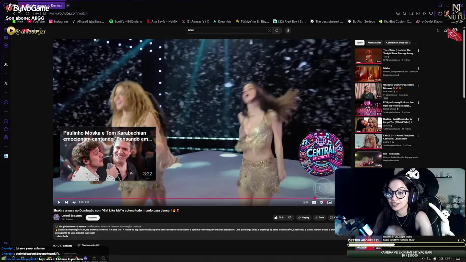466x262 pixels.
Task: Open the BotRix | Sorteos bookmark
Action: 361,21
